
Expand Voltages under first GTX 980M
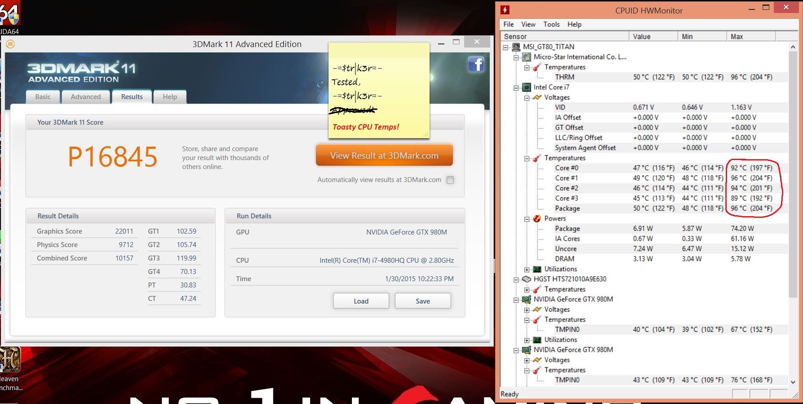tap(527, 310)
